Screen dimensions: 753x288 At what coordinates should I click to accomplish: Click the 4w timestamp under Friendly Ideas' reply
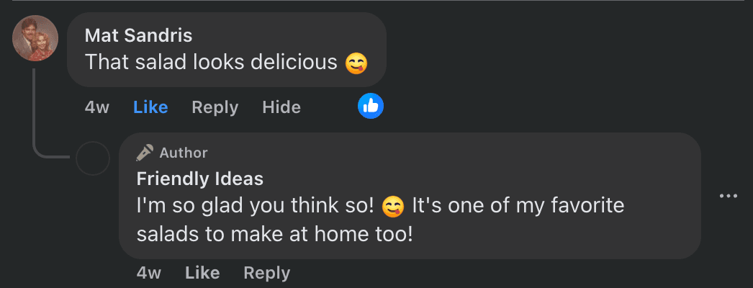click(149, 273)
